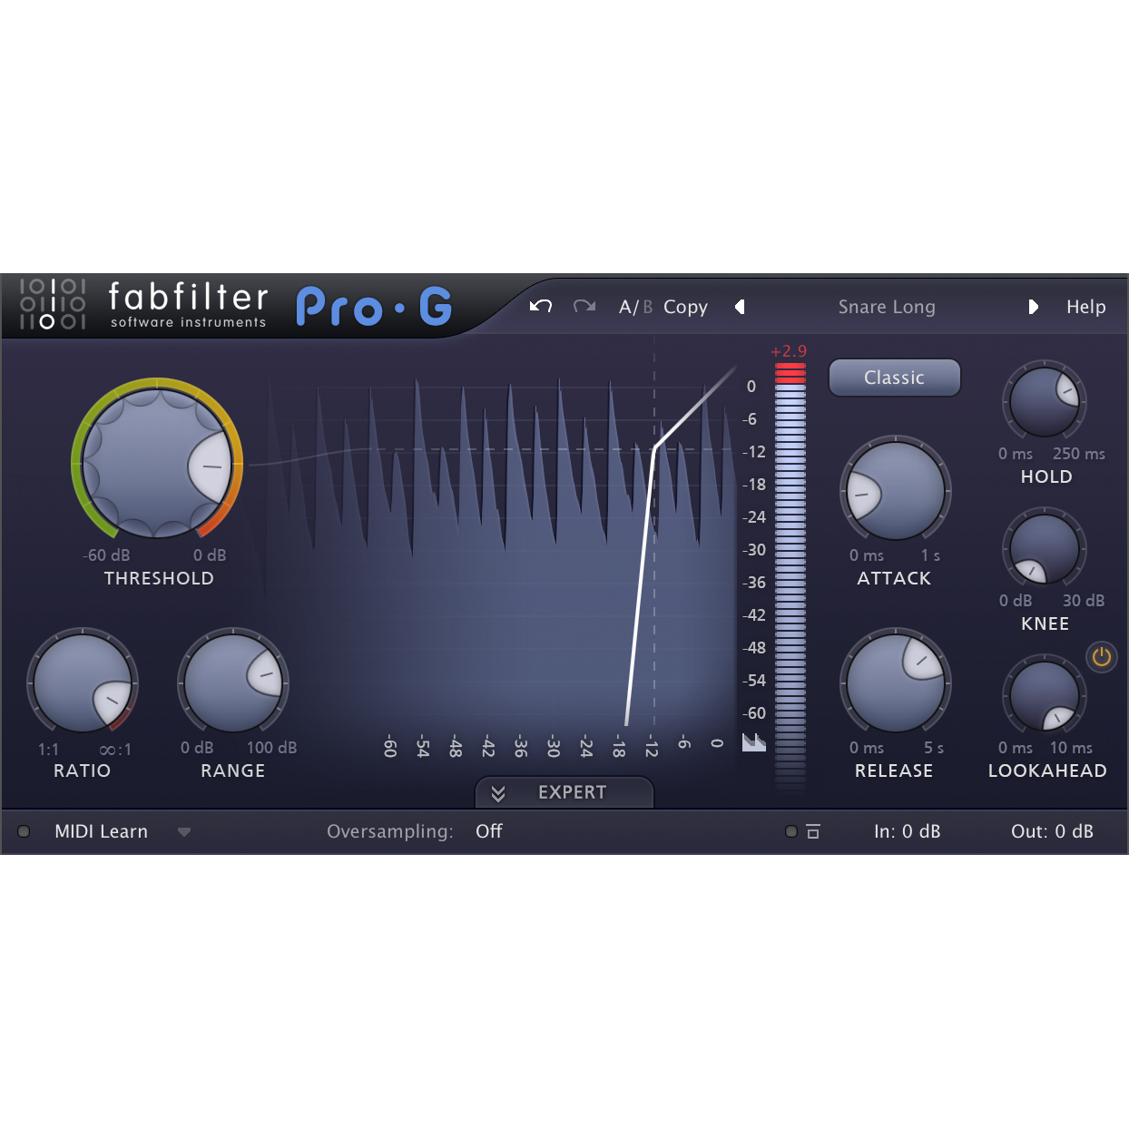Select the next preset arrow
Screen dimensions: 1129x1129
tap(1034, 307)
